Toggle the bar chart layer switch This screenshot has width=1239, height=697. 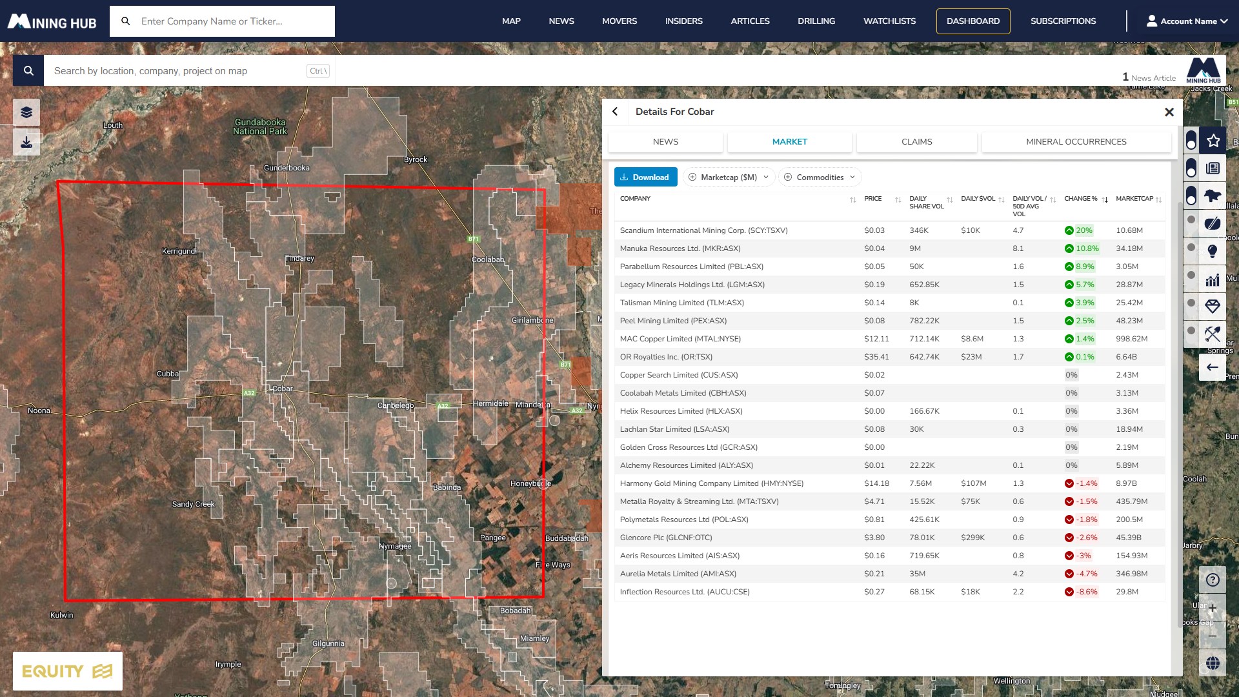pyautogui.click(x=1191, y=275)
